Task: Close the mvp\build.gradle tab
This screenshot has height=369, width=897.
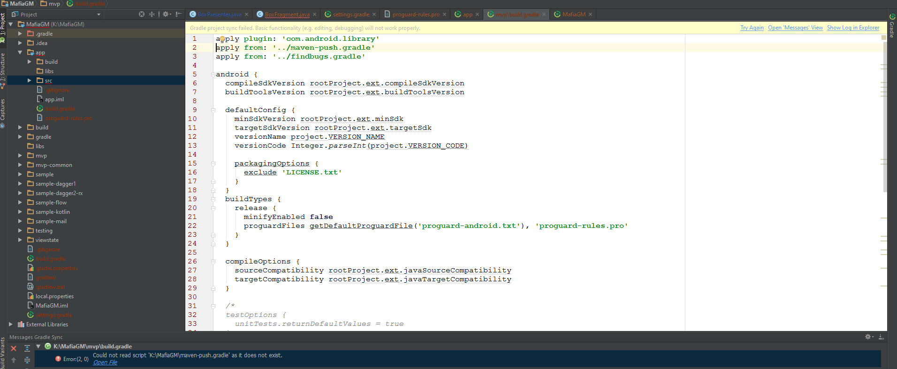Action: coord(544,15)
